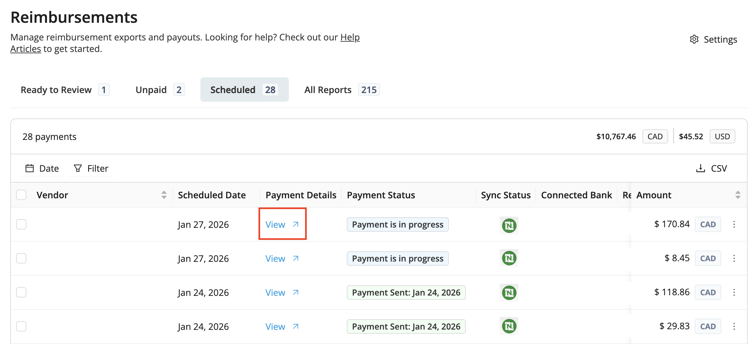The width and height of the screenshot is (756, 344).
Task: Open the Filter options
Action: (x=90, y=168)
